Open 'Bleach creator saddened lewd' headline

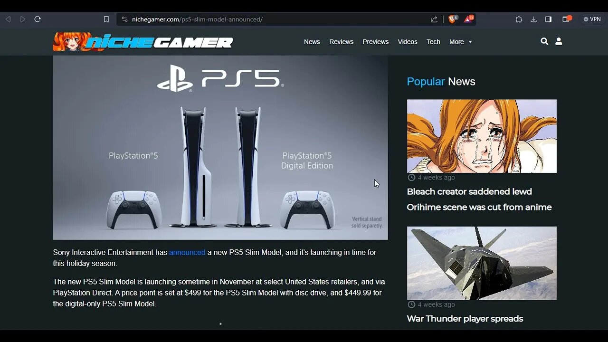coord(479,199)
